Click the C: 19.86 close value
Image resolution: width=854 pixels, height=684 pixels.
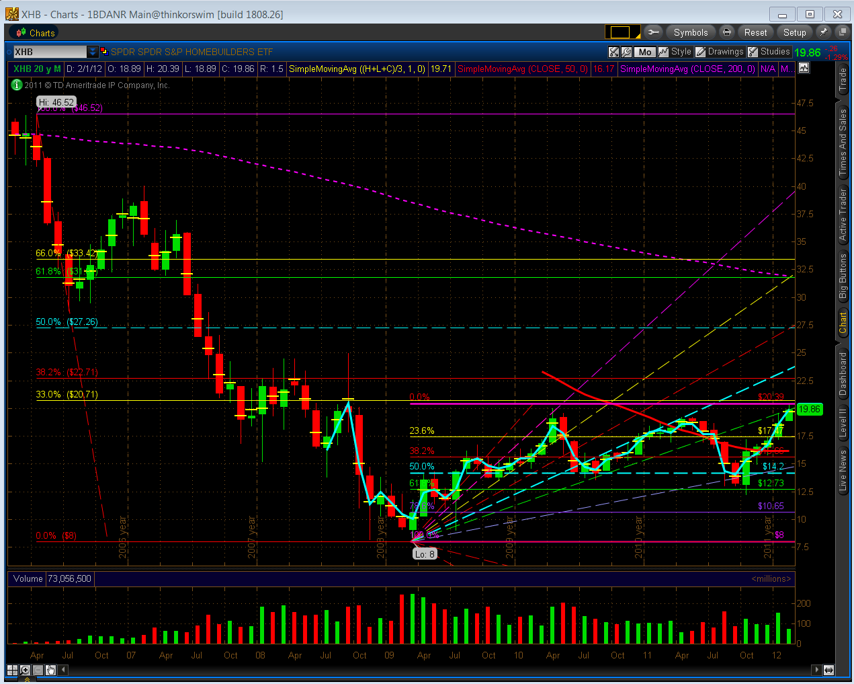pyautogui.click(x=238, y=69)
